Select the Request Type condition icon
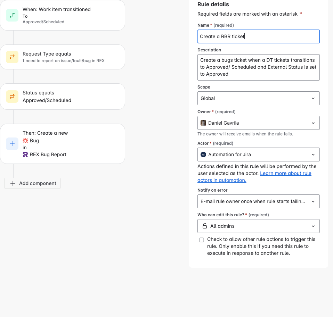The width and height of the screenshot is (333, 317). (12, 57)
